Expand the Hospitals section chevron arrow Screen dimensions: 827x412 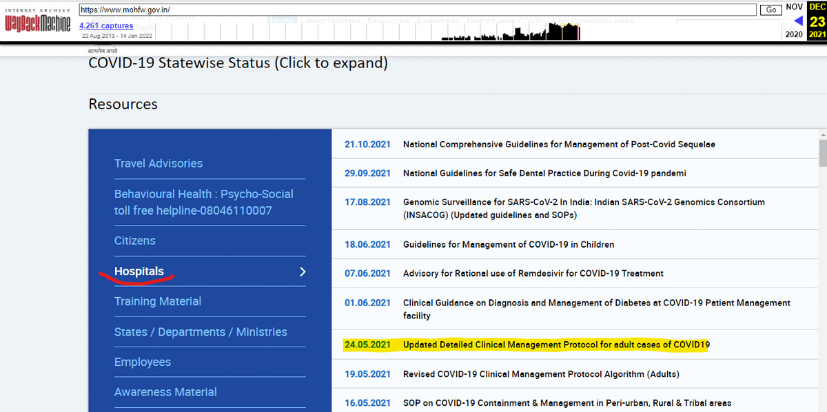pyautogui.click(x=302, y=272)
